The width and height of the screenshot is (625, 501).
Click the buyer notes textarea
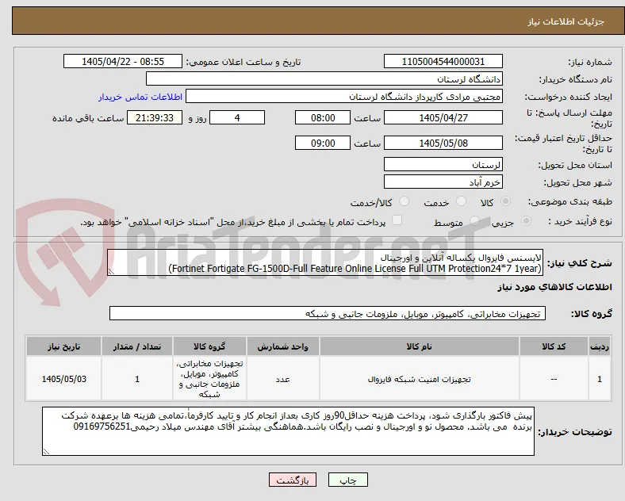[x=288, y=431]
